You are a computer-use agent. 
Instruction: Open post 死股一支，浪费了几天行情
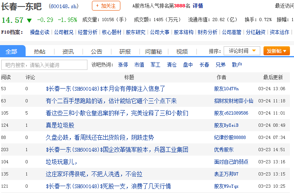(x=109, y=186)
